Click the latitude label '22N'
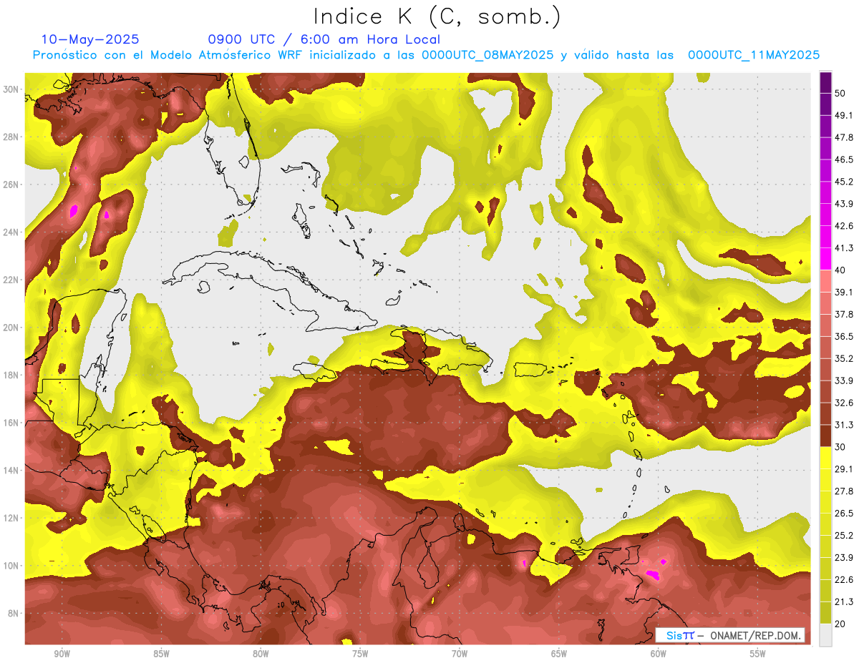This screenshot has width=859, height=663. [x=12, y=280]
